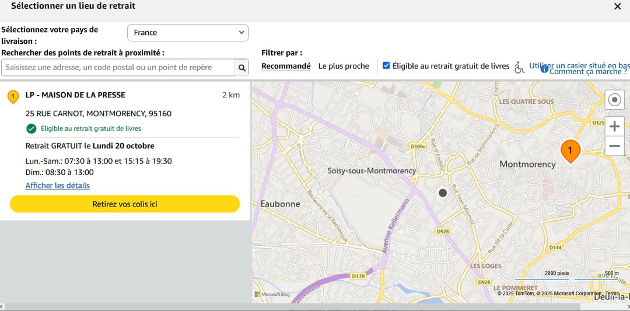Viewport: 630px width, 311px height.
Task: Click the locate me target icon on map
Action: tap(614, 100)
